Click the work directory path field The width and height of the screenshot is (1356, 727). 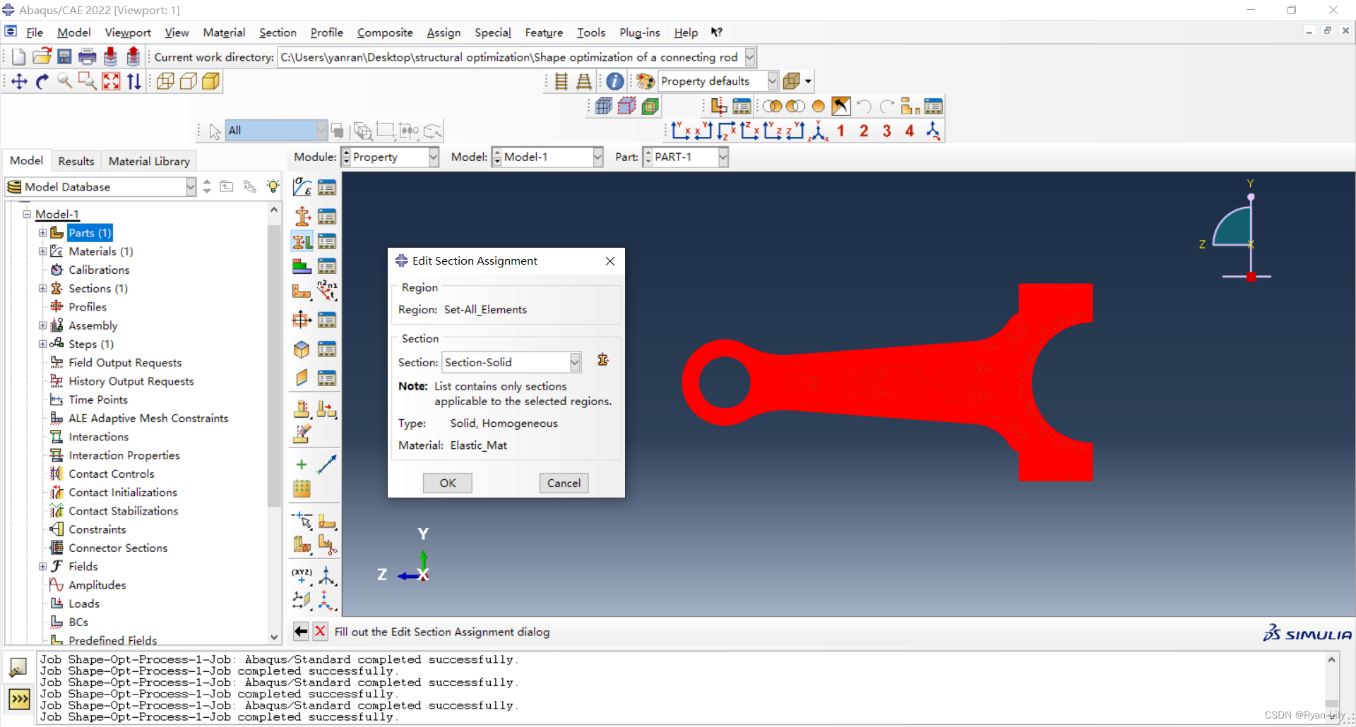(511, 57)
